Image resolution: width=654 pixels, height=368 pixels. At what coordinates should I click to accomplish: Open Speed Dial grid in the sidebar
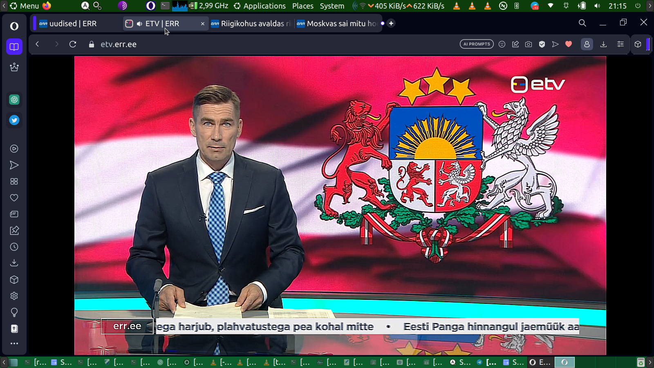pos(14,182)
